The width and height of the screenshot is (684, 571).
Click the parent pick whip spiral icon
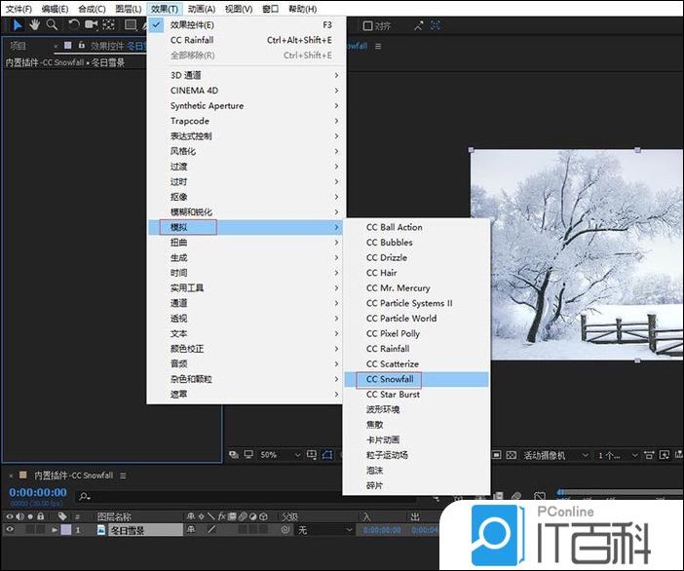(285, 530)
